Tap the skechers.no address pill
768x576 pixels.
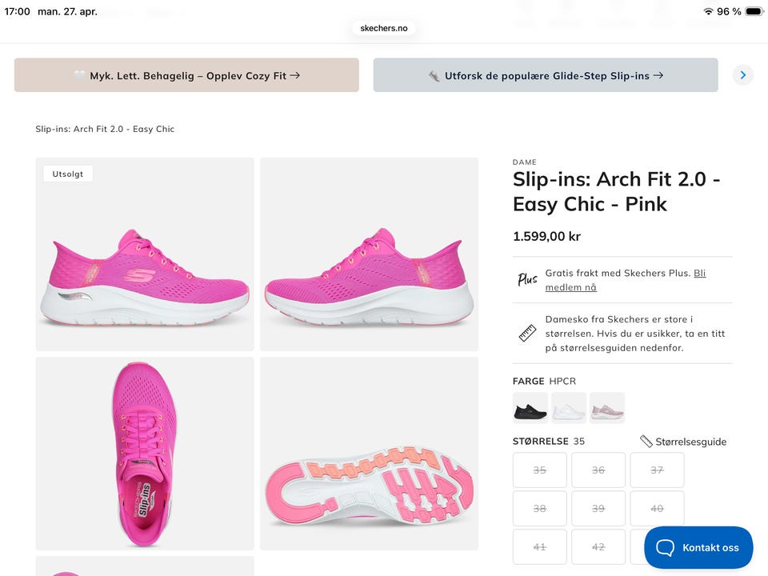[x=384, y=29]
